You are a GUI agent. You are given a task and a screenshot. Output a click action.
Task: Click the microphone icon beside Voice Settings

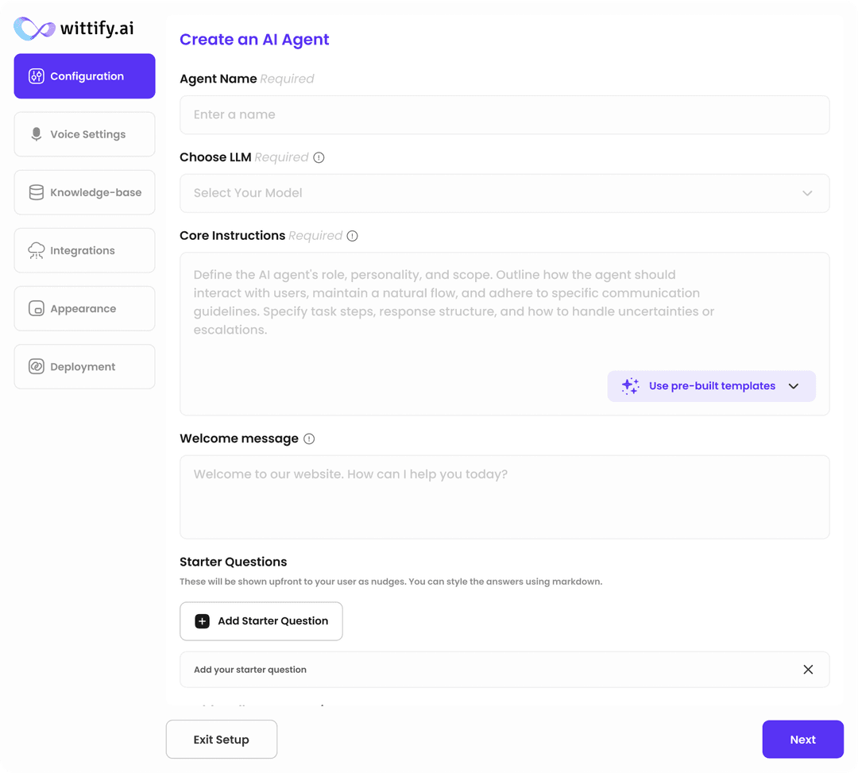[x=37, y=133]
